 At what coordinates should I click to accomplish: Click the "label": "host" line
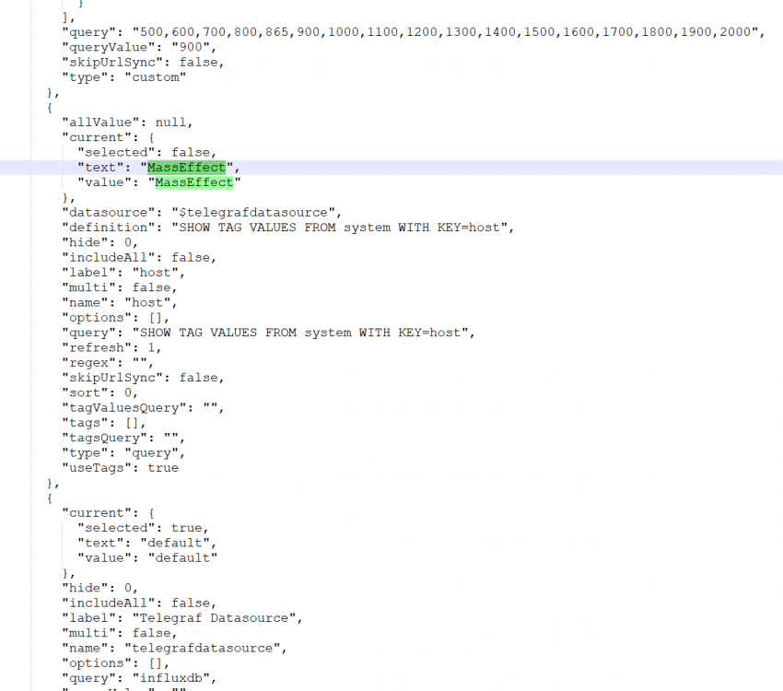point(123,273)
